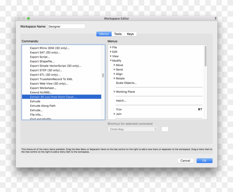Select Export Worksheet... in commands list

point(43,88)
